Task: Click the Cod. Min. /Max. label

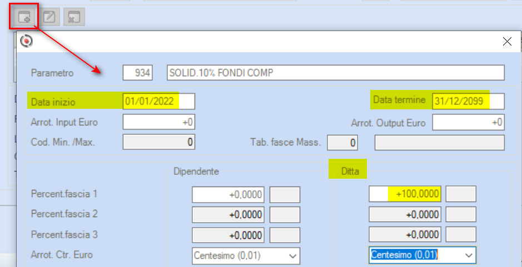Action: (x=63, y=143)
